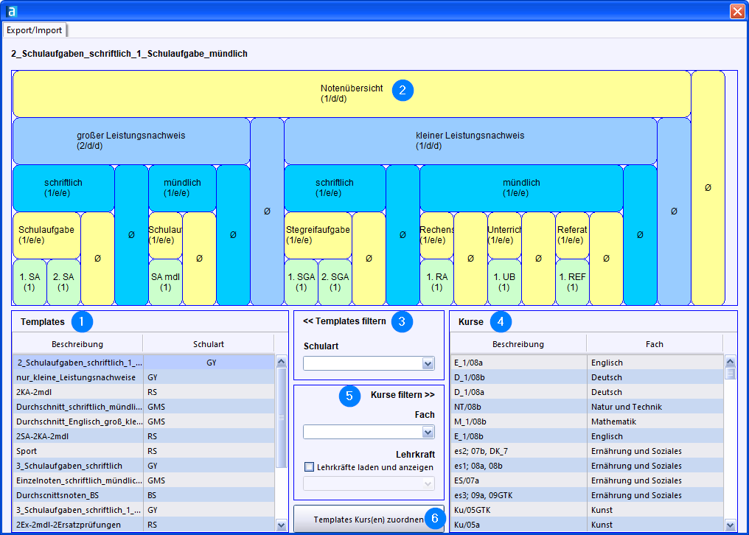Select template '3_Schulaufgaben_schriftlich'
This screenshot has width=749, height=535.
(143, 466)
